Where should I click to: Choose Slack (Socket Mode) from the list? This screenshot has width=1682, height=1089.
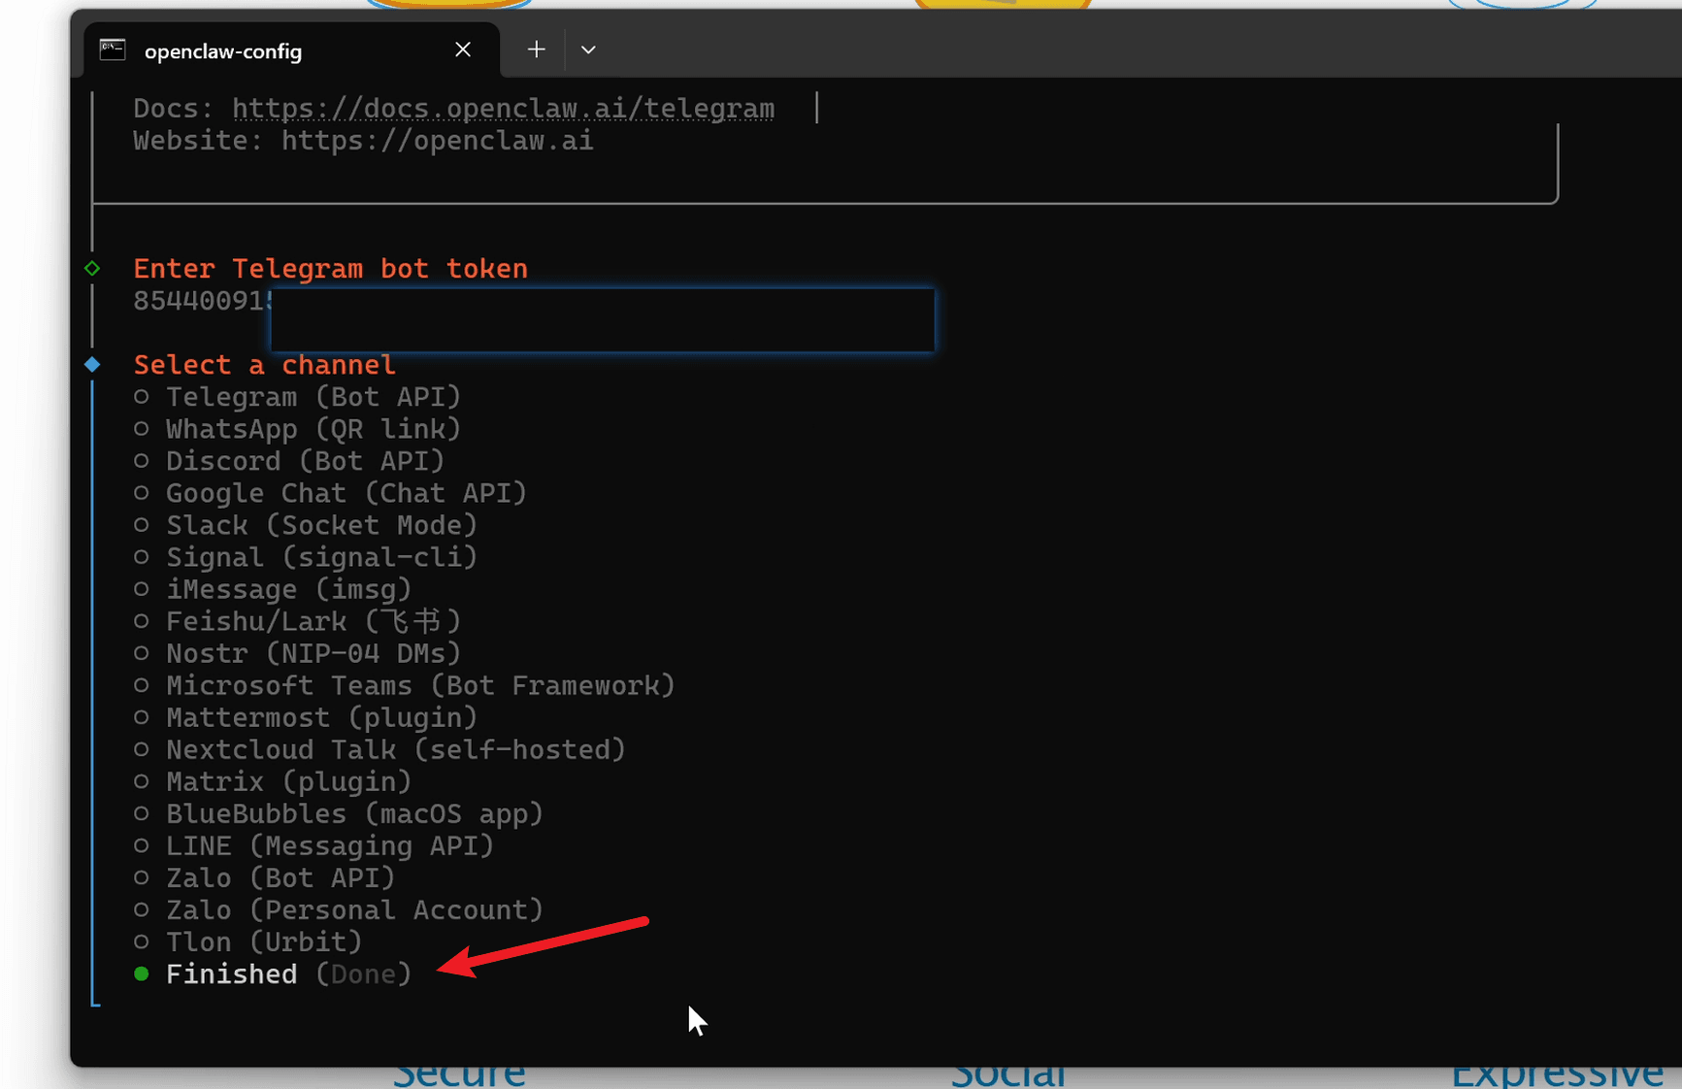321,525
